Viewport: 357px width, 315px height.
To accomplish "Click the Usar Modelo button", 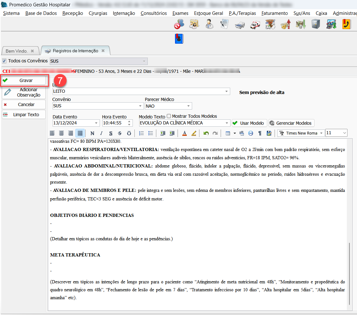I will (x=249, y=123).
